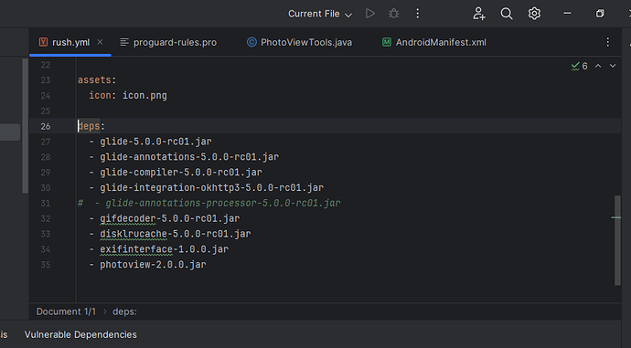Click the Run play icon

coord(369,14)
